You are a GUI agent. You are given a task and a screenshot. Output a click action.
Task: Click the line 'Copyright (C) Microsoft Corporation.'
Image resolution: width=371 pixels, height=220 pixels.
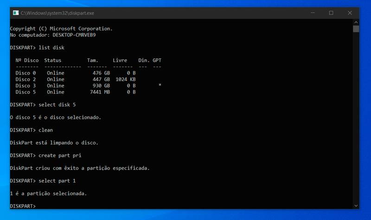tap(61, 29)
